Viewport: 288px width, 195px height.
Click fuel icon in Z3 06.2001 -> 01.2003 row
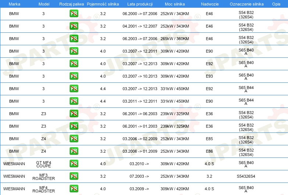click(74, 126)
